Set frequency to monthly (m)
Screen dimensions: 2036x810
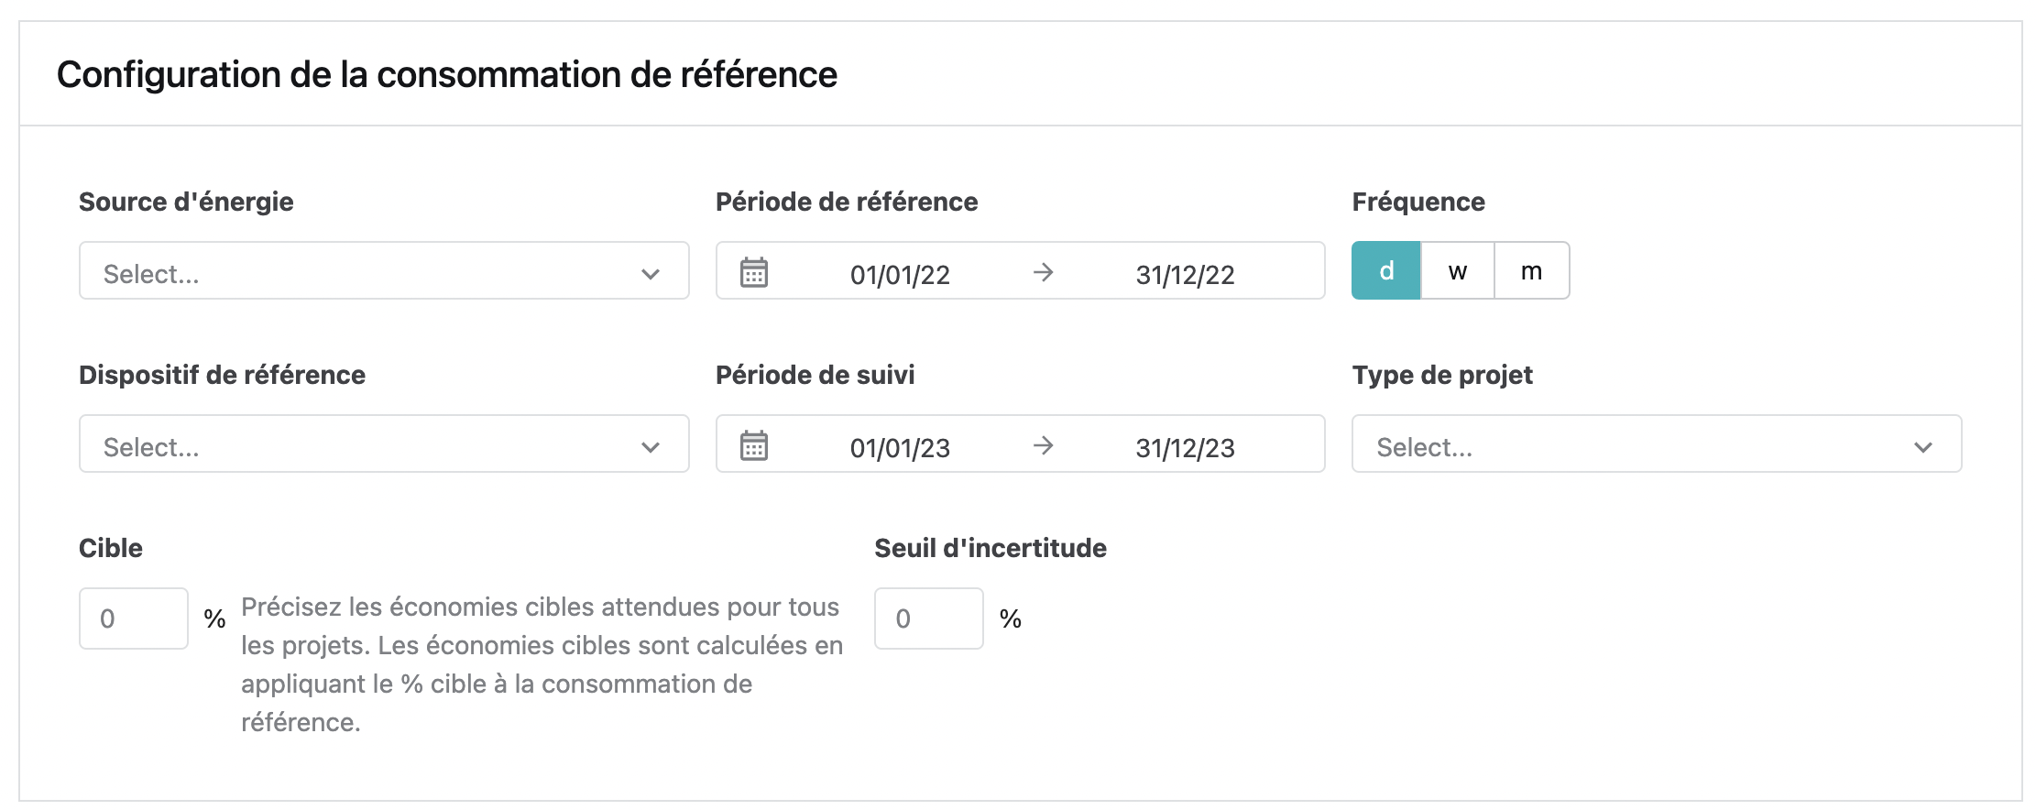click(1532, 270)
